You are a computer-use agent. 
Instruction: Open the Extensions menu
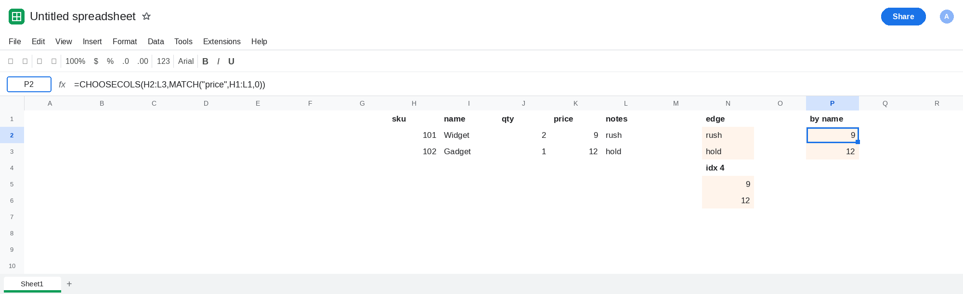coord(222,41)
